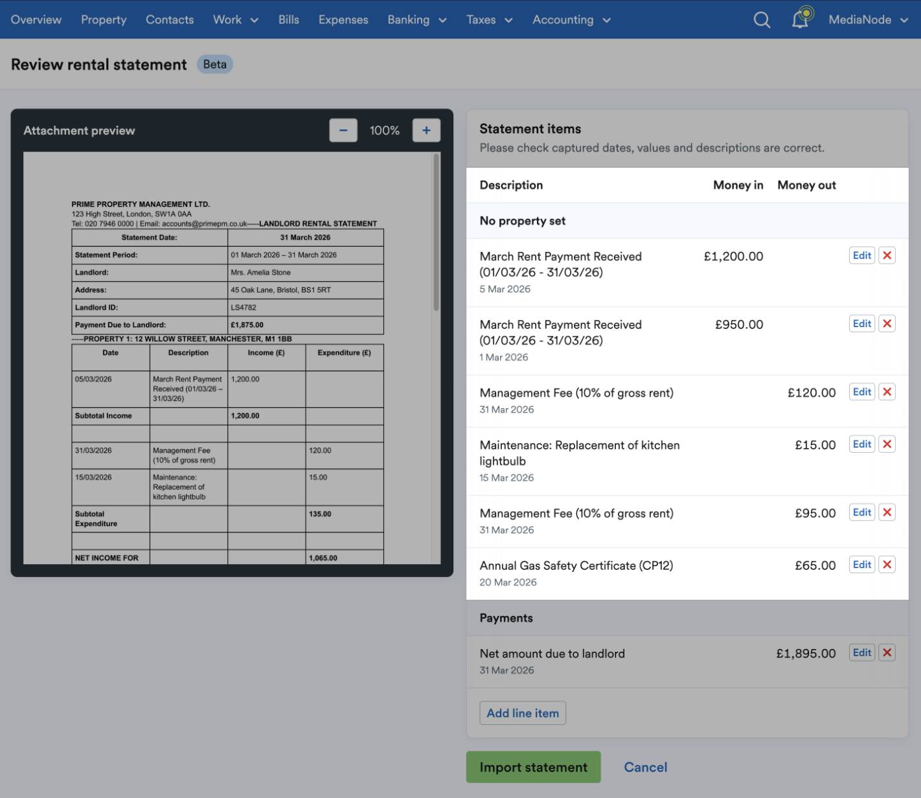Delete the £950.00 March Rent item
Screen dimensions: 921x798
(887, 323)
